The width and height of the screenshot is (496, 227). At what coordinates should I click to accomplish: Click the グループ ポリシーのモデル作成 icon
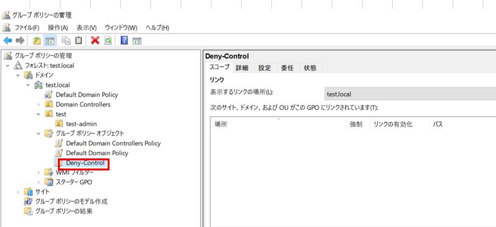[x=28, y=201]
